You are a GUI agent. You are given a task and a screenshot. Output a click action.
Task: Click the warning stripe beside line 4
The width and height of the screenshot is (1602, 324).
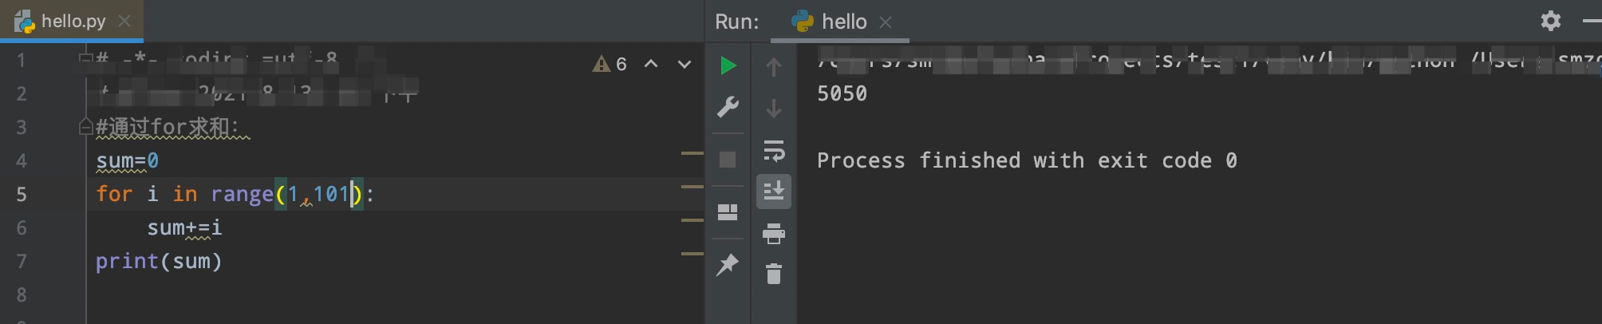(692, 152)
